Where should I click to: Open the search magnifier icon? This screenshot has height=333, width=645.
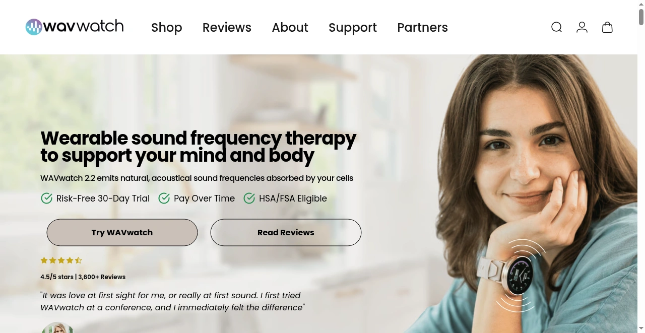point(556,27)
